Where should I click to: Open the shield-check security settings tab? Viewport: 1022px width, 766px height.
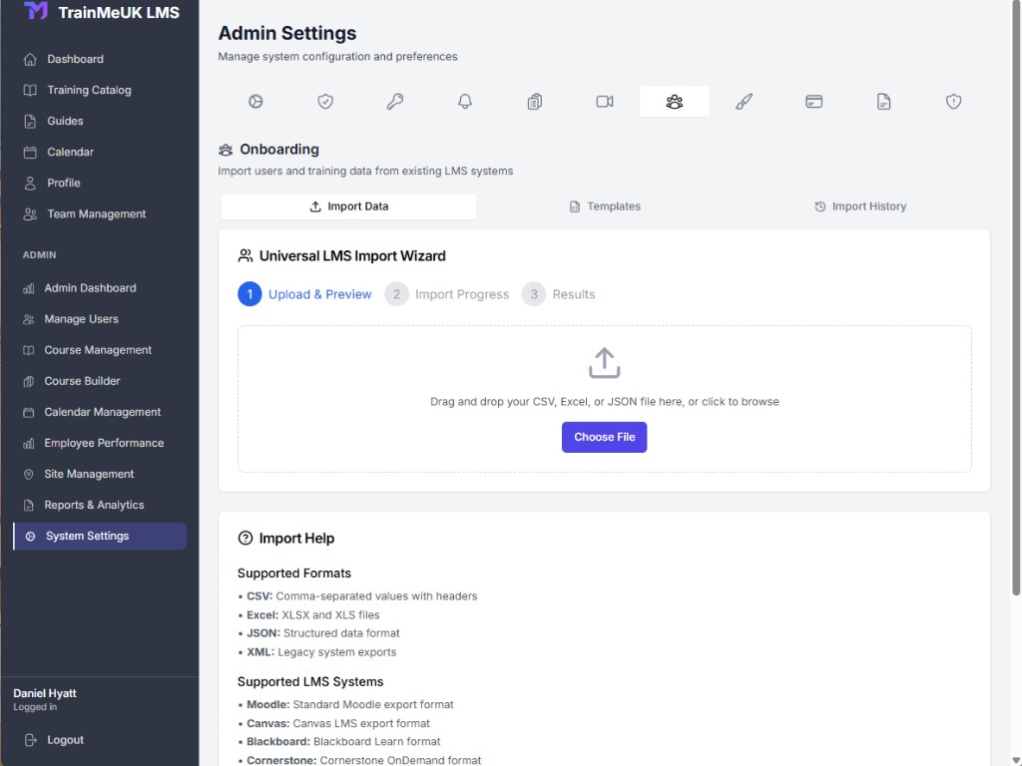(x=325, y=102)
